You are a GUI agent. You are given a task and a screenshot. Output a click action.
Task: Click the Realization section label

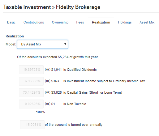(15, 36)
